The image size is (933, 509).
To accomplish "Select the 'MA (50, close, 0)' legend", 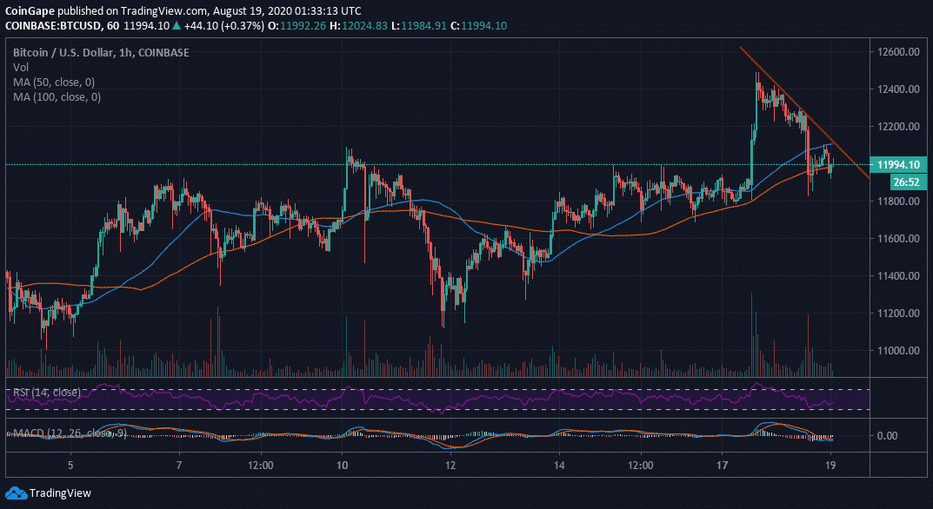I will [54, 82].
